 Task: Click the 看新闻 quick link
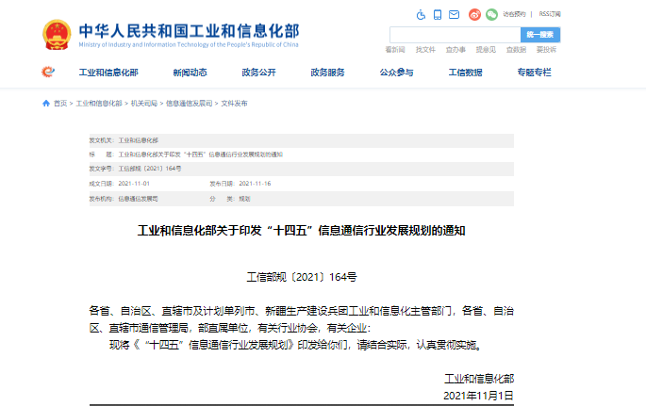pyautogui.click(x=395, y=50)
